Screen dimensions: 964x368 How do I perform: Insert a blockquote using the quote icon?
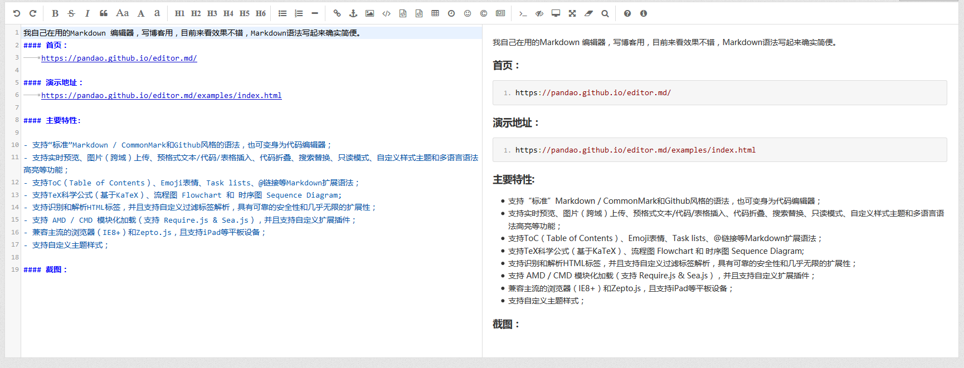[x=104, y=13]
